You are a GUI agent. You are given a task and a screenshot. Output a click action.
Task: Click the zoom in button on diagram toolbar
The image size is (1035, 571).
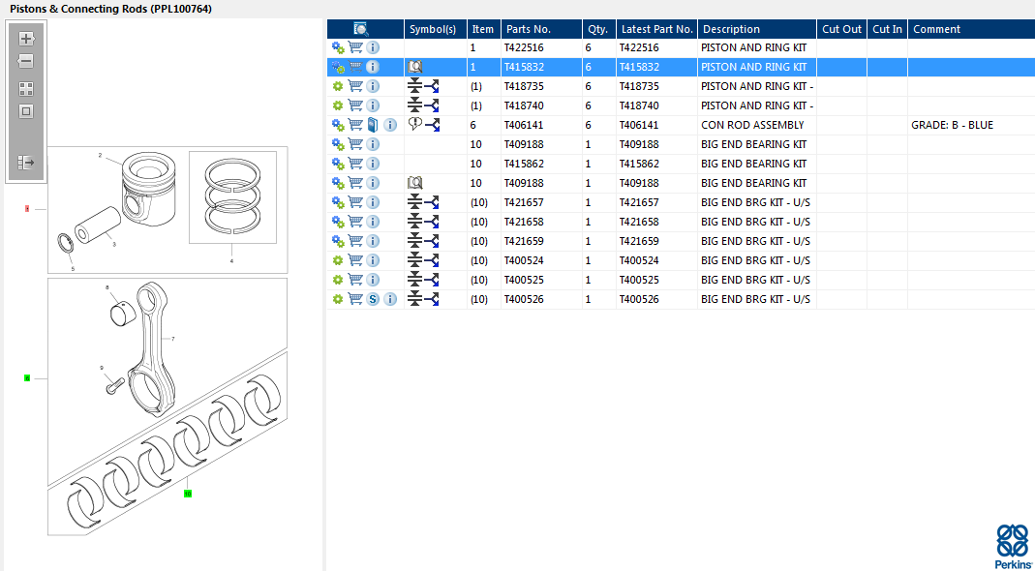point(26,39)
